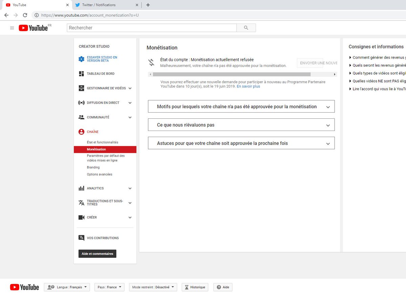Expand Communauté section chevron
This screenshot has height=295, width=406.
click(x=130, y=117)
